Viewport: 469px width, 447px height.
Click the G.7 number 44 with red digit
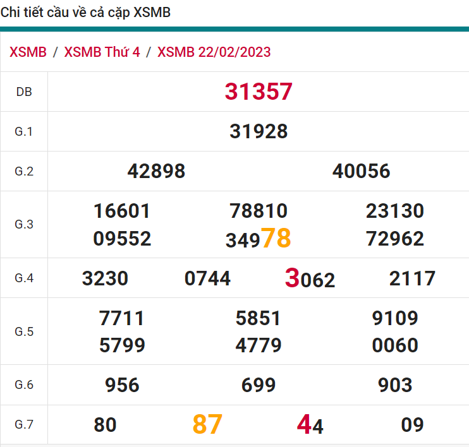(310, 425)
